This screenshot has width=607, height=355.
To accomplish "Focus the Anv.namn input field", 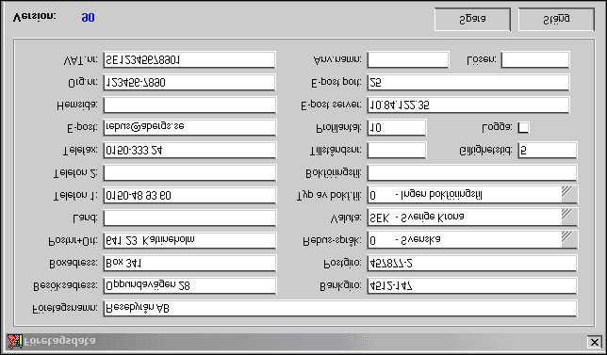I will [408, 60].
